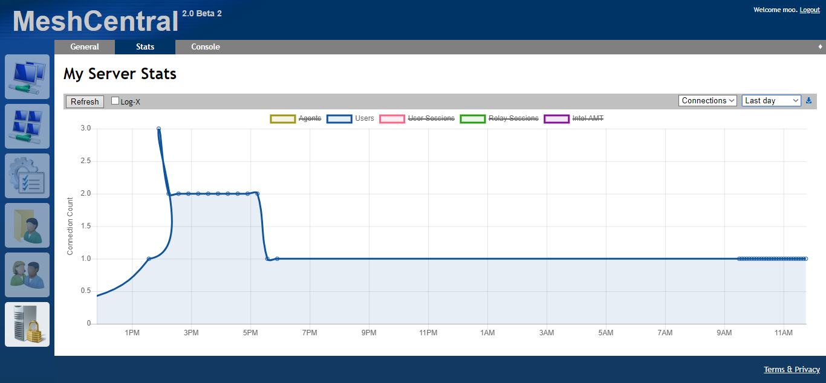Click the Refresh button
Viewport: 826px width, 383px height.
click(x=85, y=101)
